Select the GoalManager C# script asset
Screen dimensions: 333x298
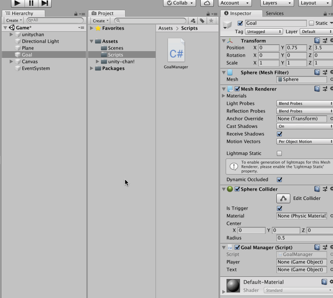pyautogui.click(x=176, y=54)
